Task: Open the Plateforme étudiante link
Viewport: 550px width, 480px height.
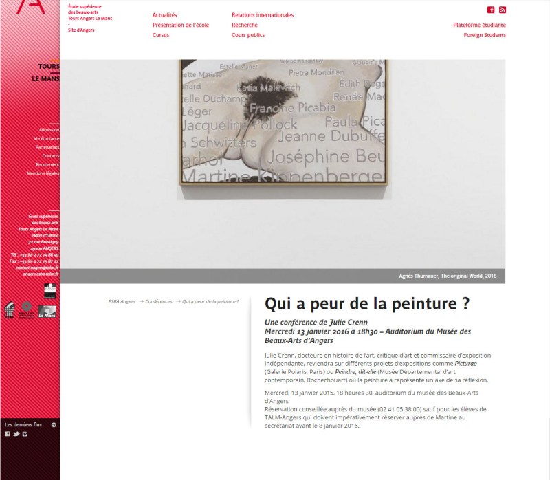Action: 479,23
